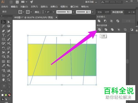Open arrange documents dropdown arrow

26,2
